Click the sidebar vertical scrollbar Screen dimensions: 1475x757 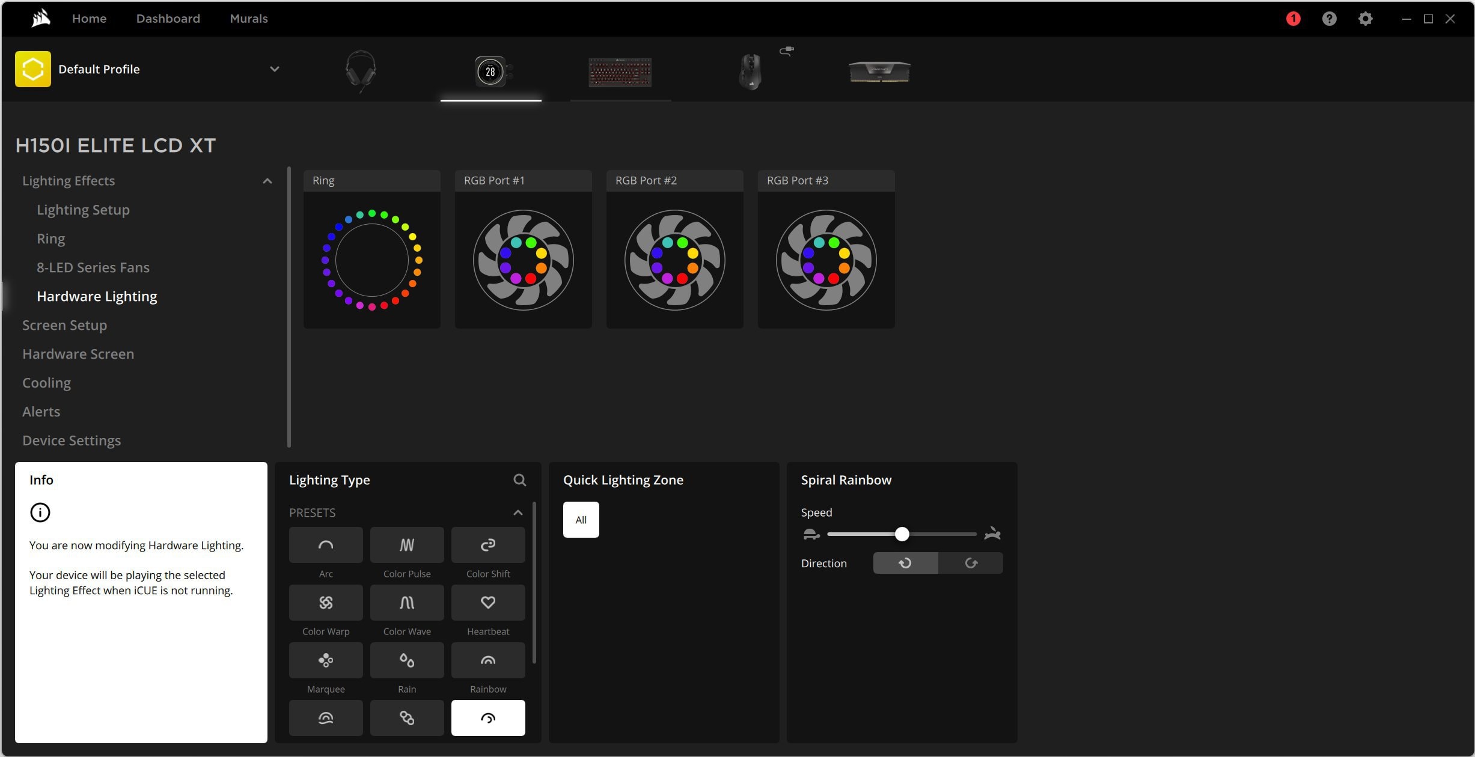tap(289, 307)
